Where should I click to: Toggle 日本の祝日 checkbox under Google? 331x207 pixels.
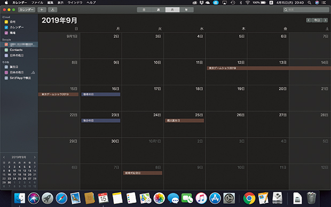[x=6, y=55]
